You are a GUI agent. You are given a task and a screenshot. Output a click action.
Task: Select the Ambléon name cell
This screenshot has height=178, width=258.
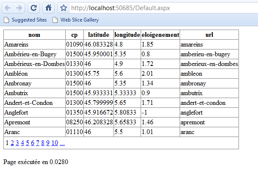click(34, 74)
